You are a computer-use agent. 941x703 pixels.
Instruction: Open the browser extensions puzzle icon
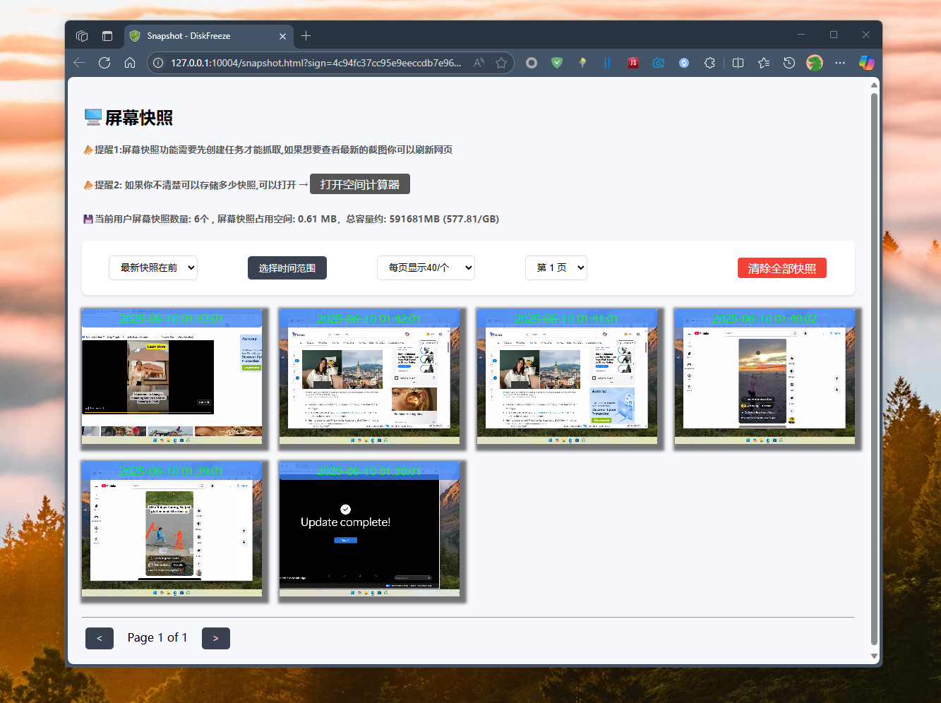[709, 63]
